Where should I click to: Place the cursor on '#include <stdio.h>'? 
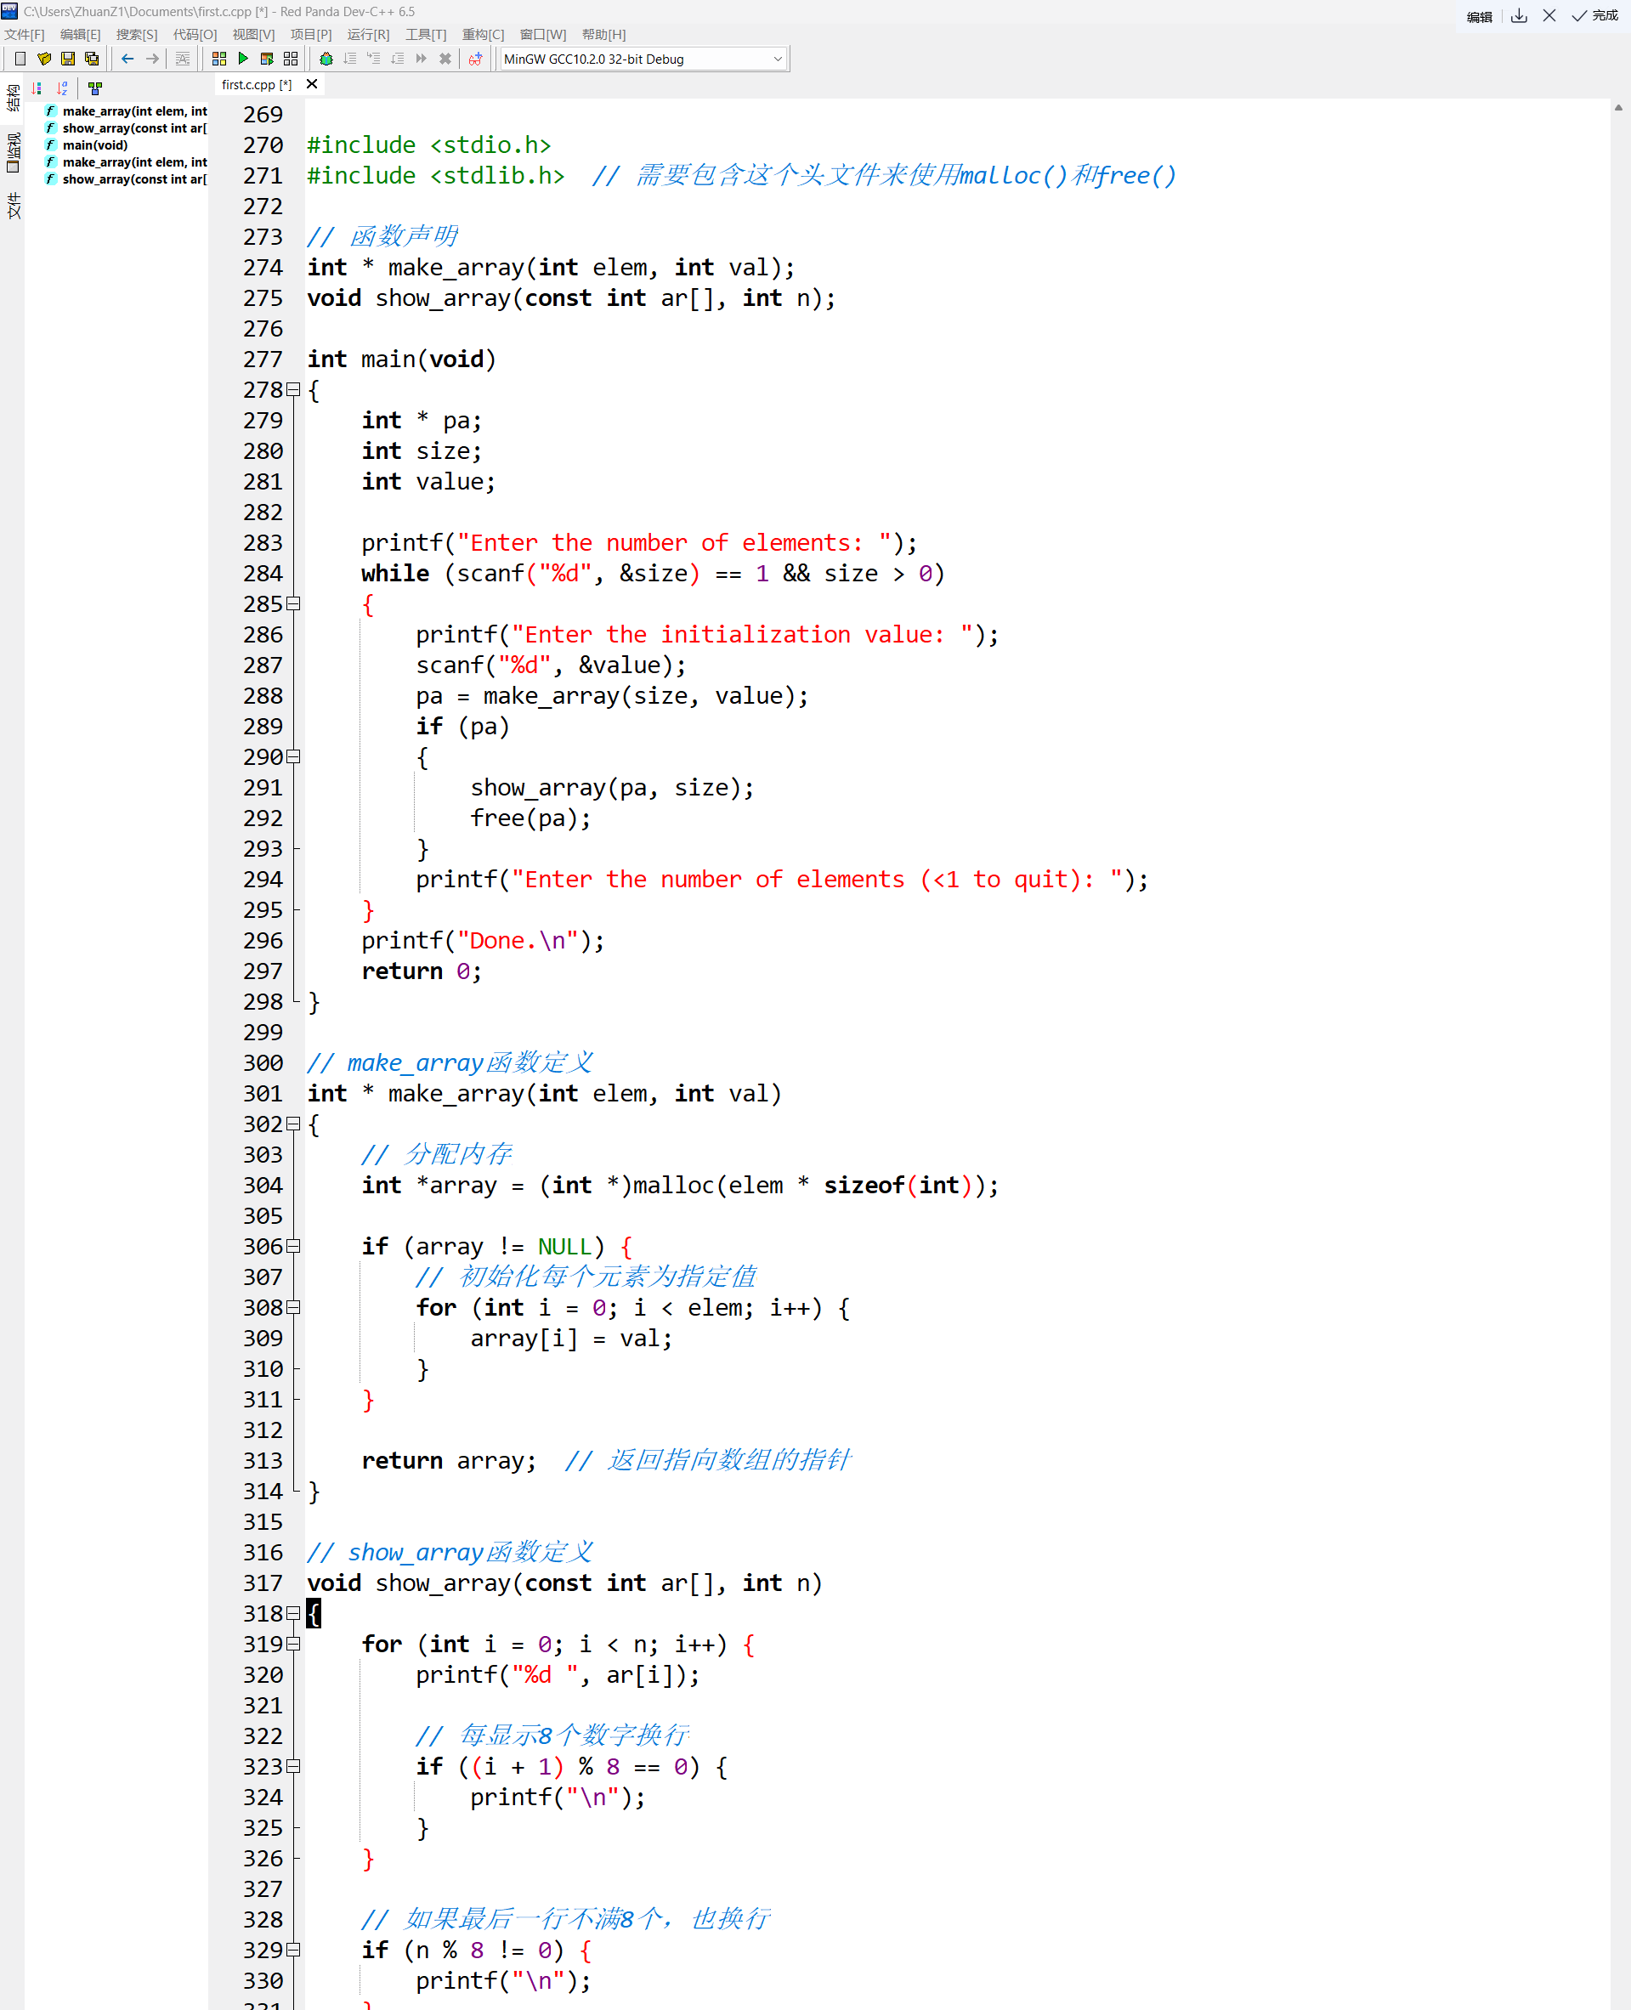pyautogui.click(x=428, y=144)
